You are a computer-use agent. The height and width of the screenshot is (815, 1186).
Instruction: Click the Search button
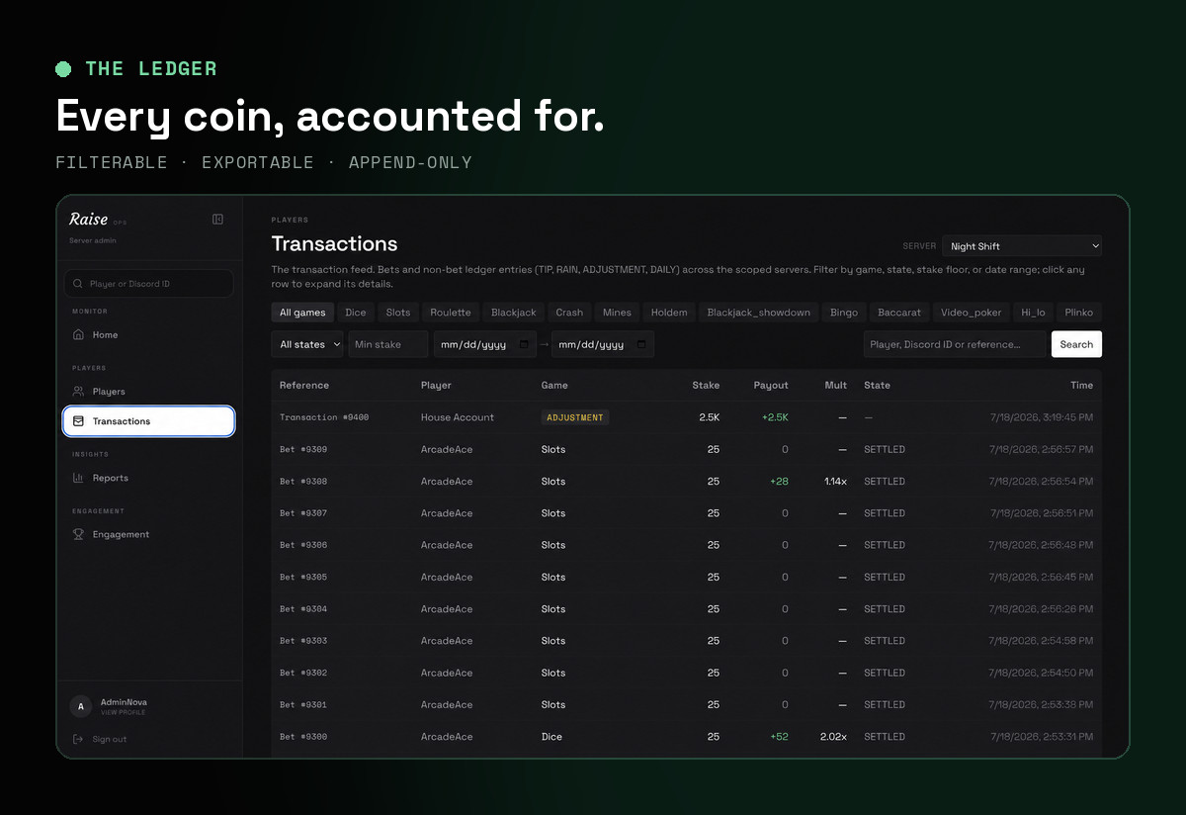tap(1076, 344)
